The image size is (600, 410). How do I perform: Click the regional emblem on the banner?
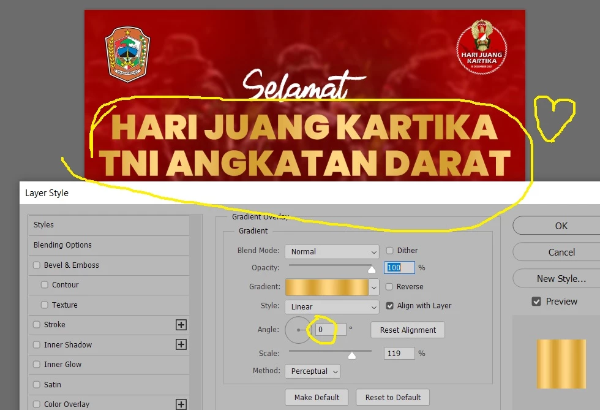click(x=127, y=55)
